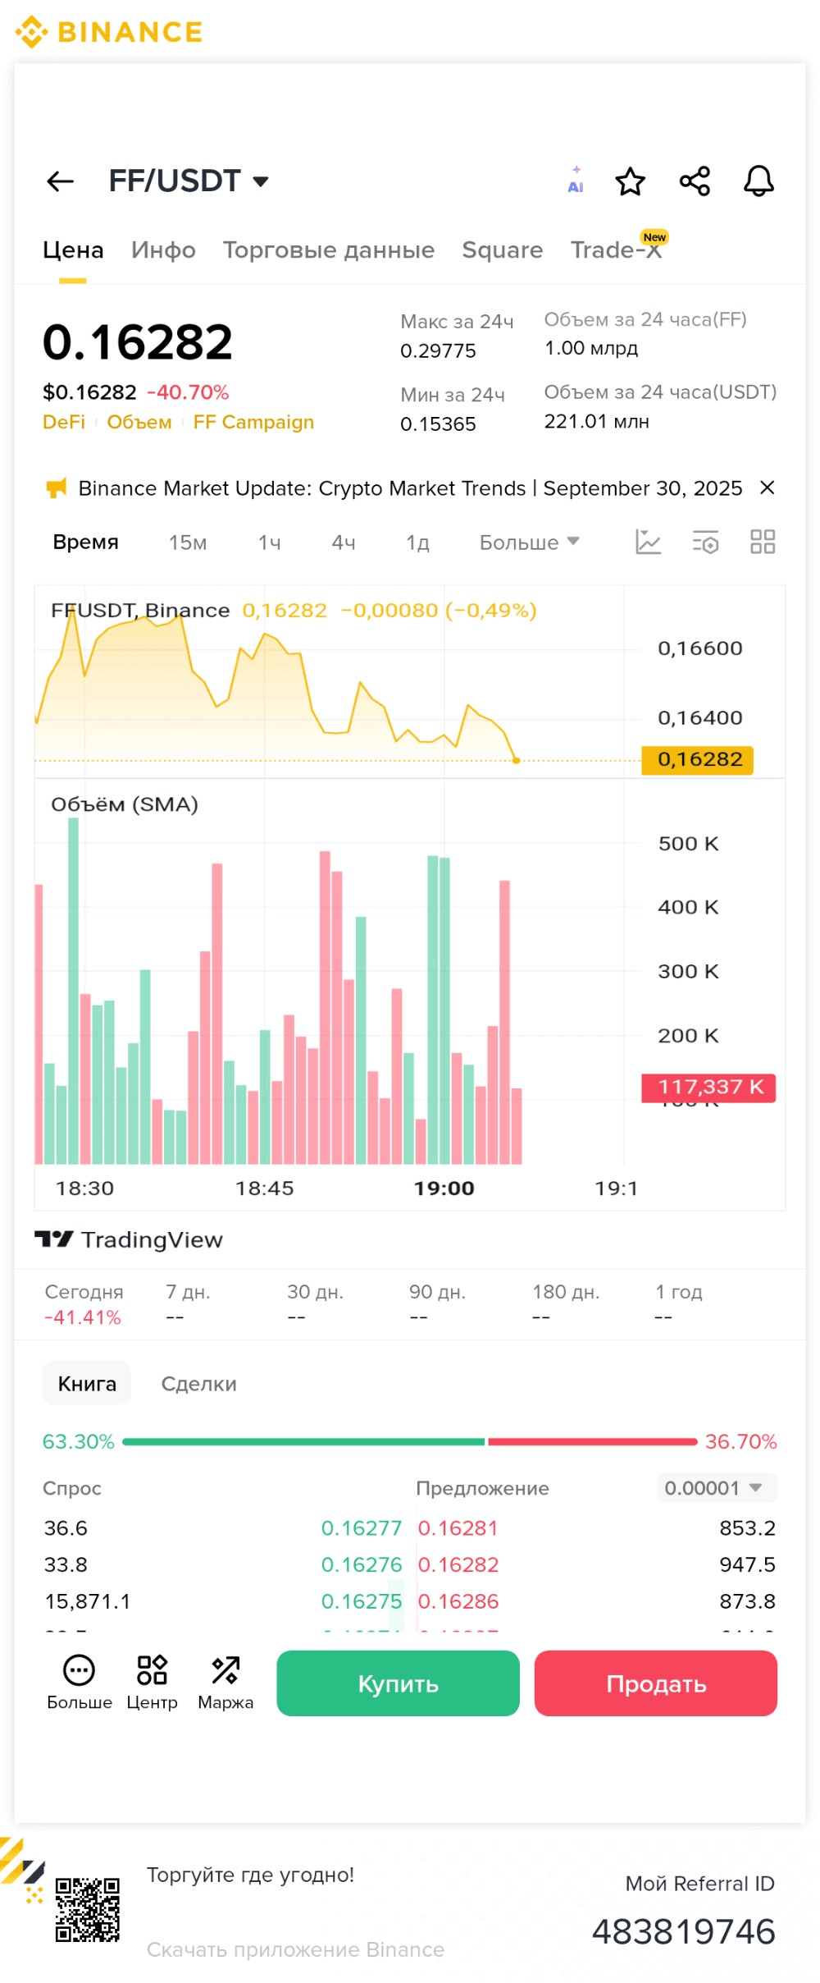Screen dimensions: 820x1983
Task: Switch chart interval to 15м
Action: click(x=188, y=543)
